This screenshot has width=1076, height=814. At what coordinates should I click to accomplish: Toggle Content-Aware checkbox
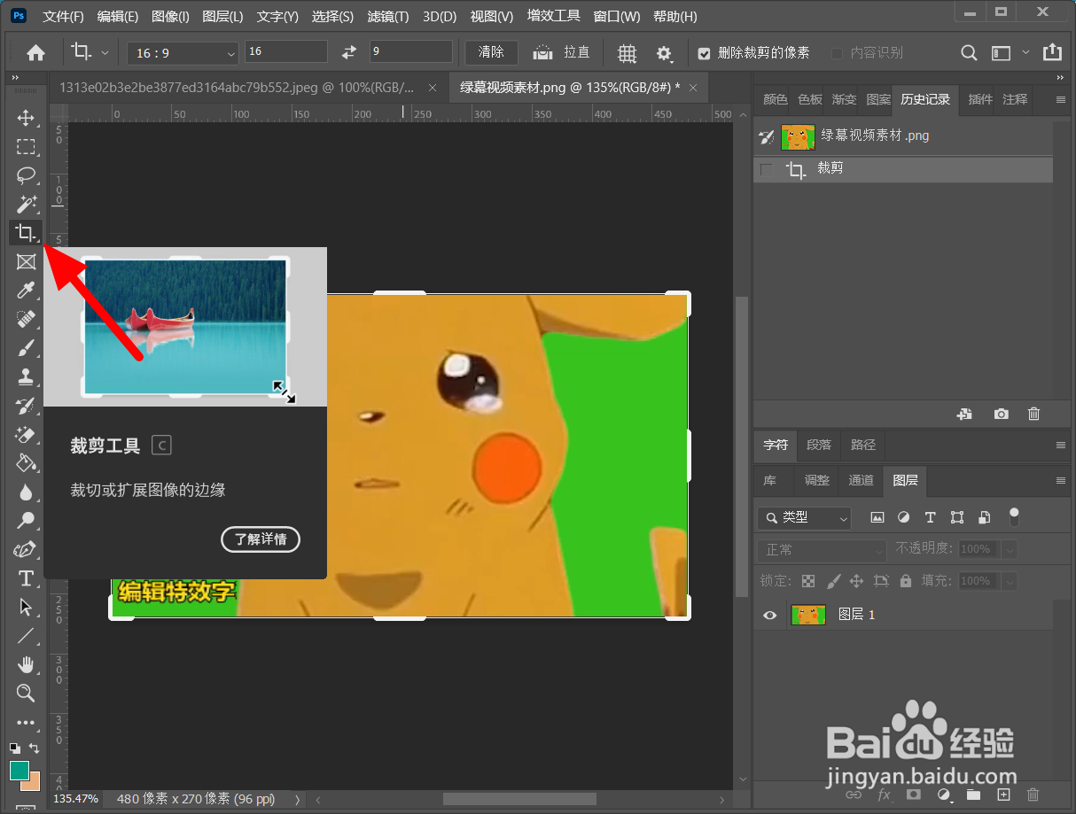pos(838,53)
